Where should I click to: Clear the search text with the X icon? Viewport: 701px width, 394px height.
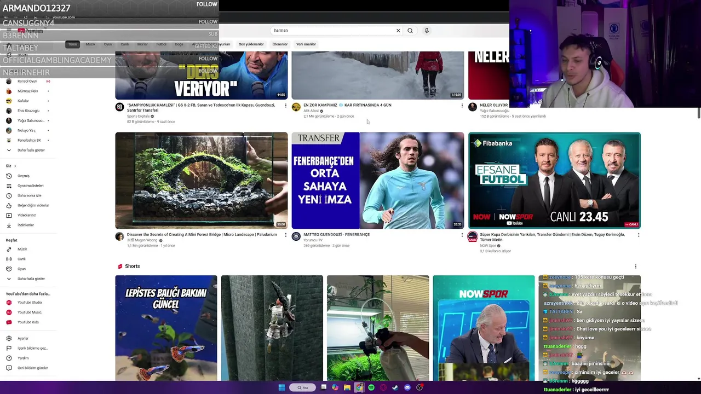coord(398,31)
